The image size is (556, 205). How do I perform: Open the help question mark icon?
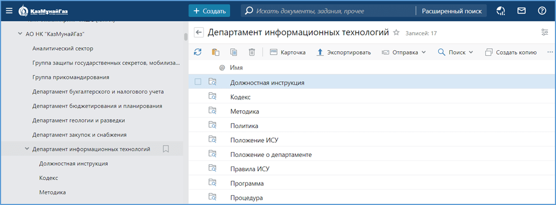[542, 11]
